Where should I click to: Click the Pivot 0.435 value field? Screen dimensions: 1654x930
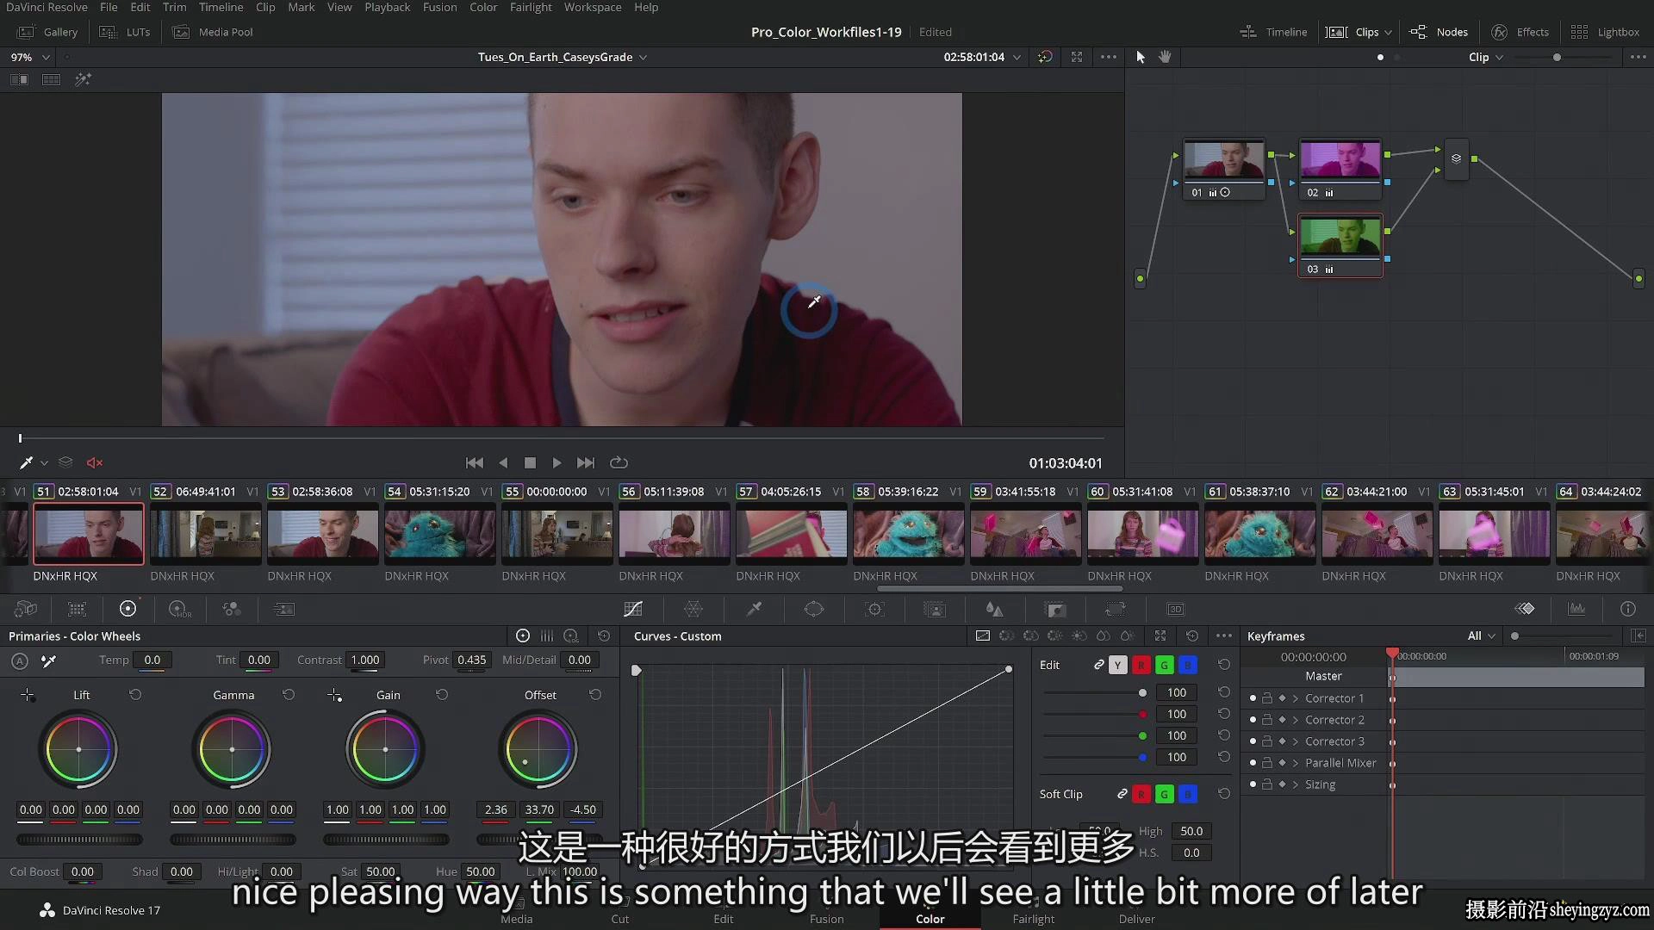[471, 660]
